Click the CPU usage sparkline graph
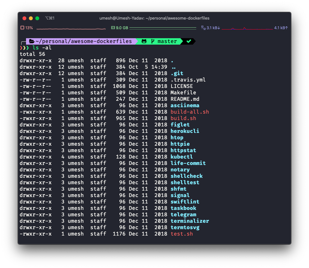Screen dimensions: 309x268 71,28
